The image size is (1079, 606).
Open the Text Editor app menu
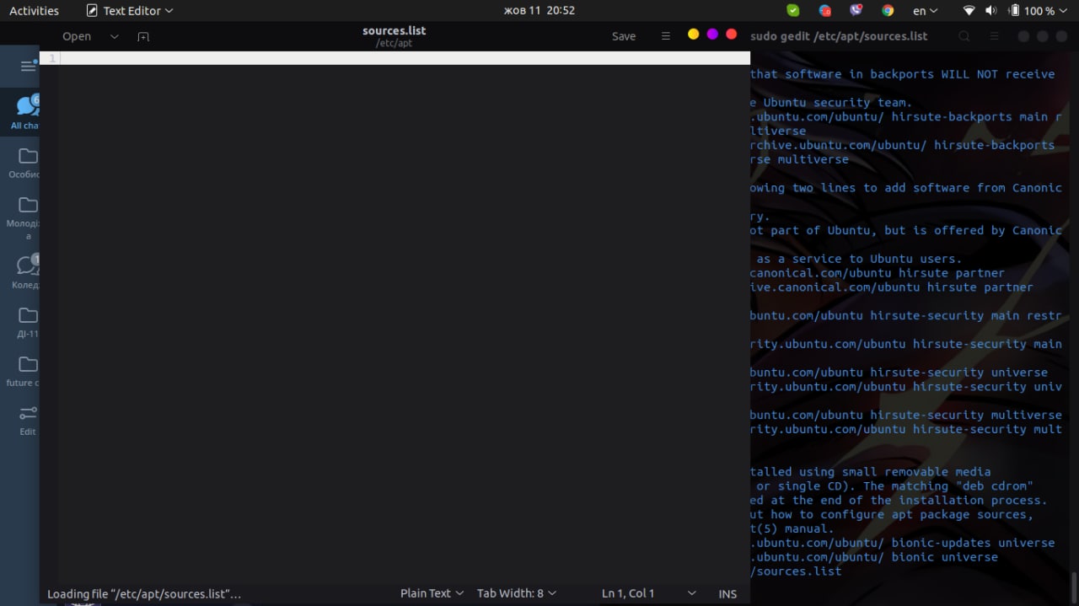[x=130, y=11]
